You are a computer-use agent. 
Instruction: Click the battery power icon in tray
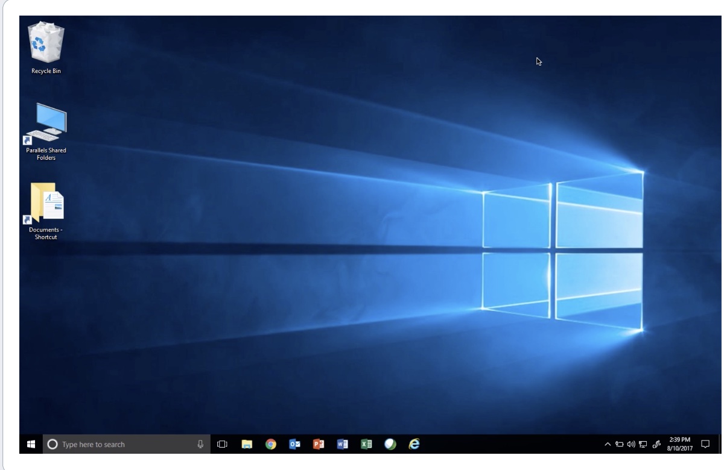(620, 445)
